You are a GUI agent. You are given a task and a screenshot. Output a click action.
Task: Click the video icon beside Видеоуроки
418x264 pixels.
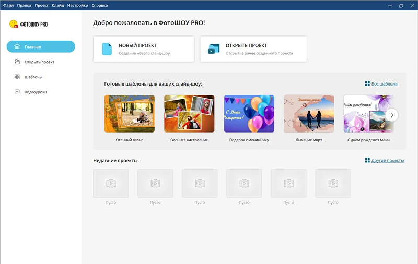coord(17,92)
